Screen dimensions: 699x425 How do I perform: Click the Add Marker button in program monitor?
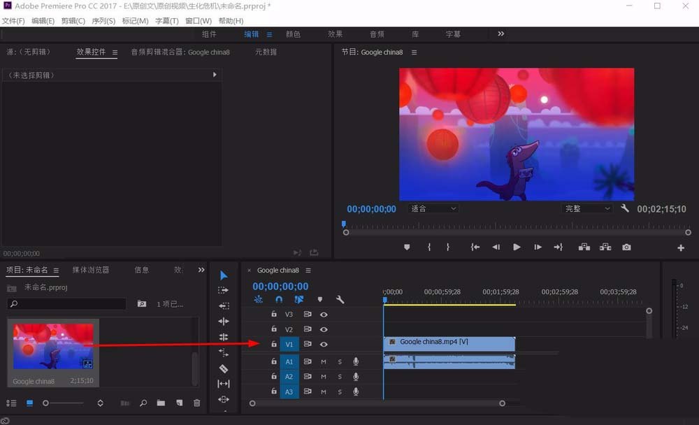click(407, 247)
